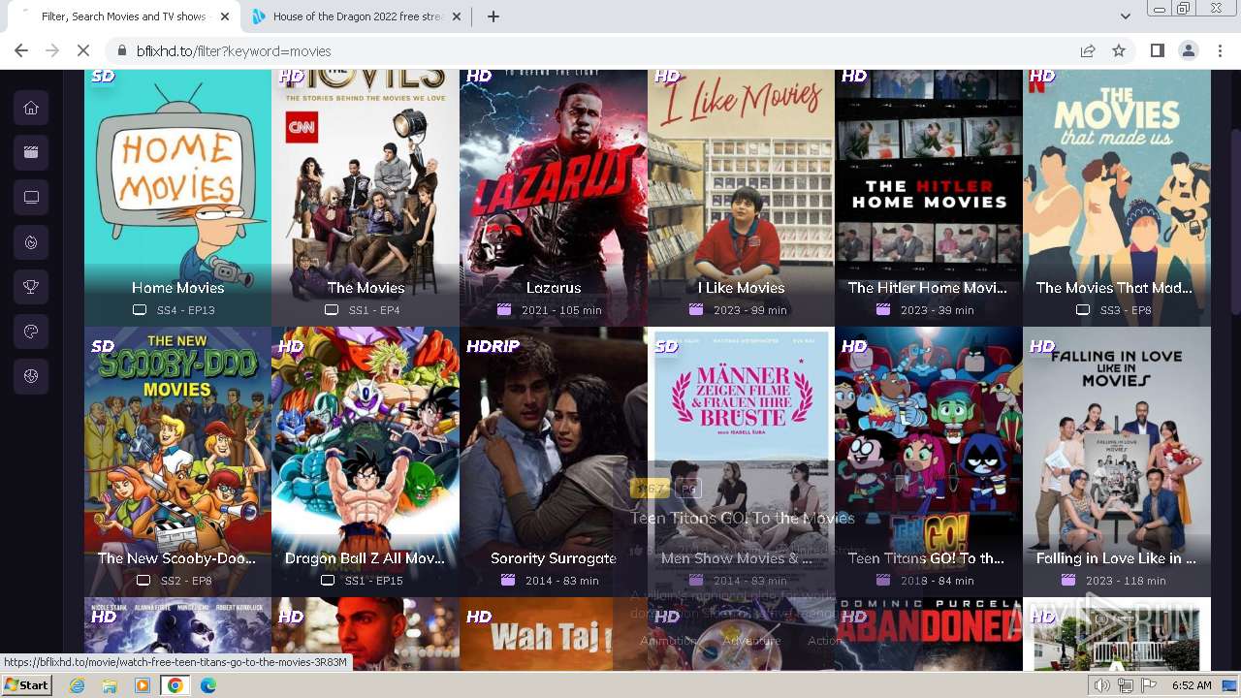Bookmark this page with the star icon
The width and height of the screenshot is (1241, 698).
[x=1119, y=50]
